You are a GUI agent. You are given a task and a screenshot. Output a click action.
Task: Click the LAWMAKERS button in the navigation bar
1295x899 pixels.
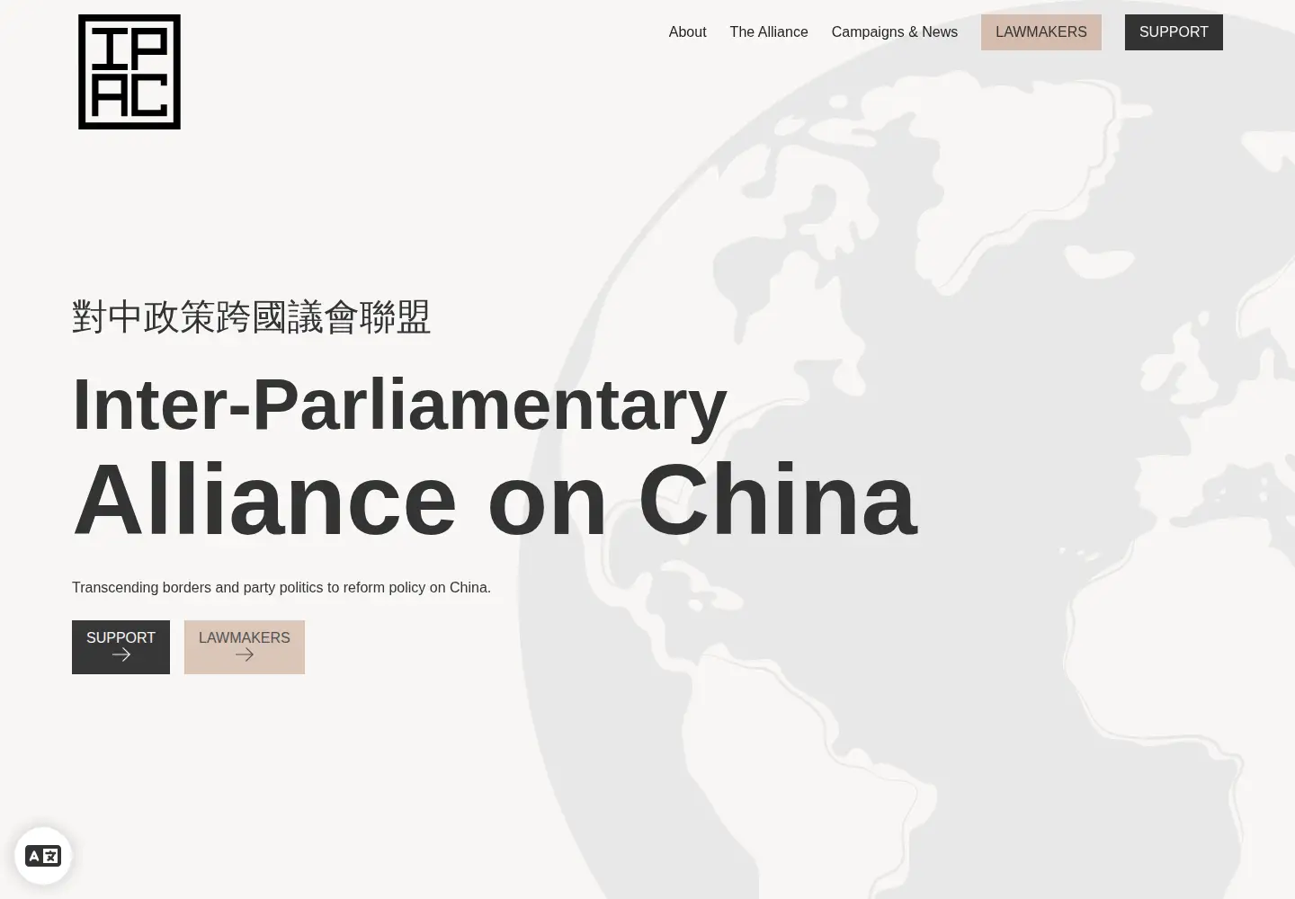1041,32
